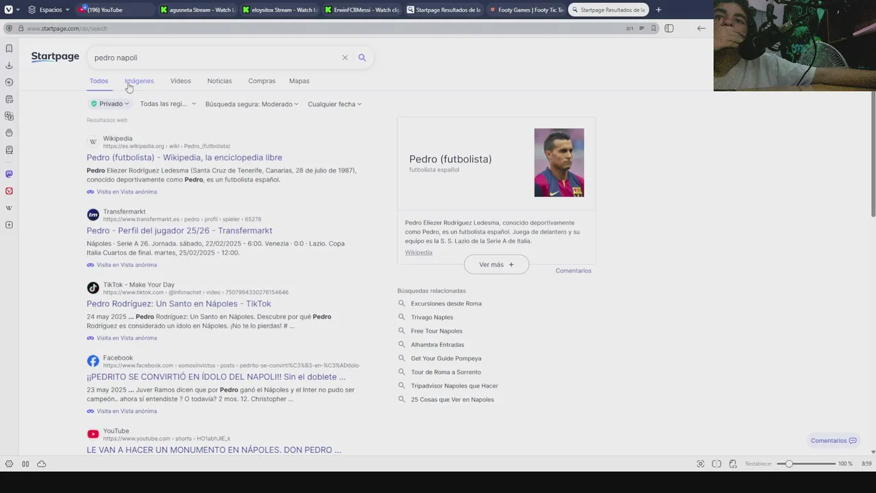This screenshot has height=493, width=876.
Task: Open the Vivaldi main menu icon
Action: pos(8,10)
